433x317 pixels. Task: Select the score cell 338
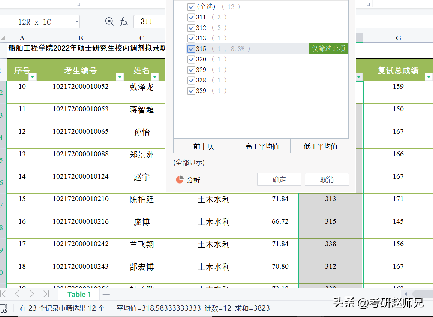tap(331, 250)
